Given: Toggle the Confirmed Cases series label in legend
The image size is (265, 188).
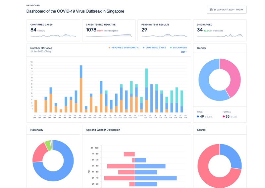Looking at the screenshot, I should tap(156, 48).
